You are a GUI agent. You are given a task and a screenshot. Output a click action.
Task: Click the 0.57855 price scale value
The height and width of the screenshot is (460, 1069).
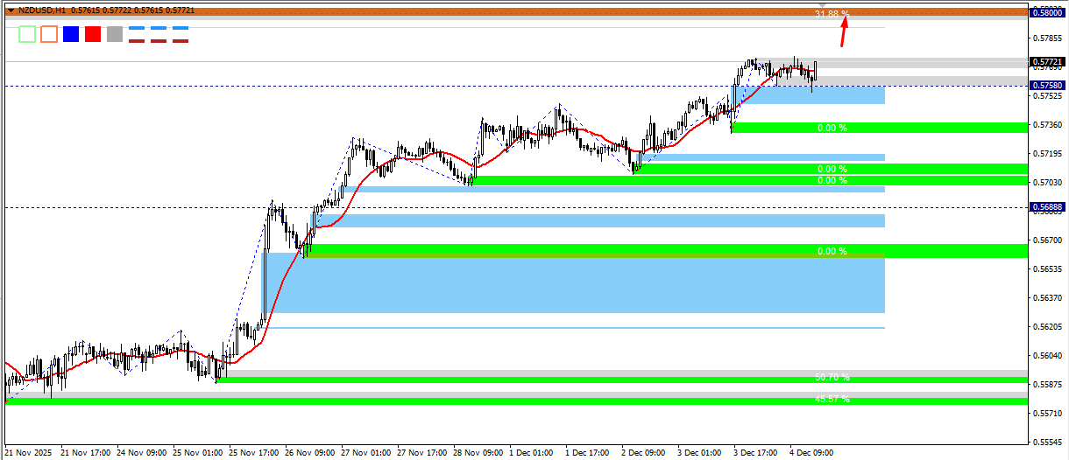tap(1048, 38)
